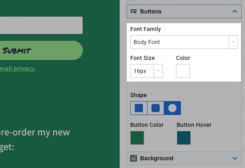Open the white font Color swatch
The image size is (245, 168).
point(183,71)
